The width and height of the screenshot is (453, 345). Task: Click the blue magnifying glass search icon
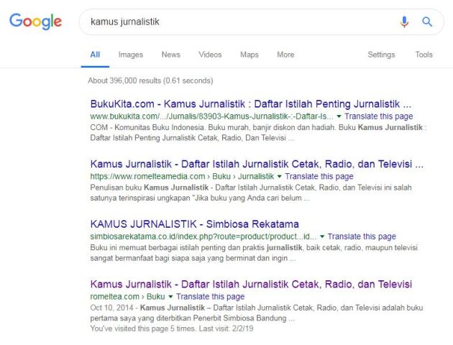point(427,22)
